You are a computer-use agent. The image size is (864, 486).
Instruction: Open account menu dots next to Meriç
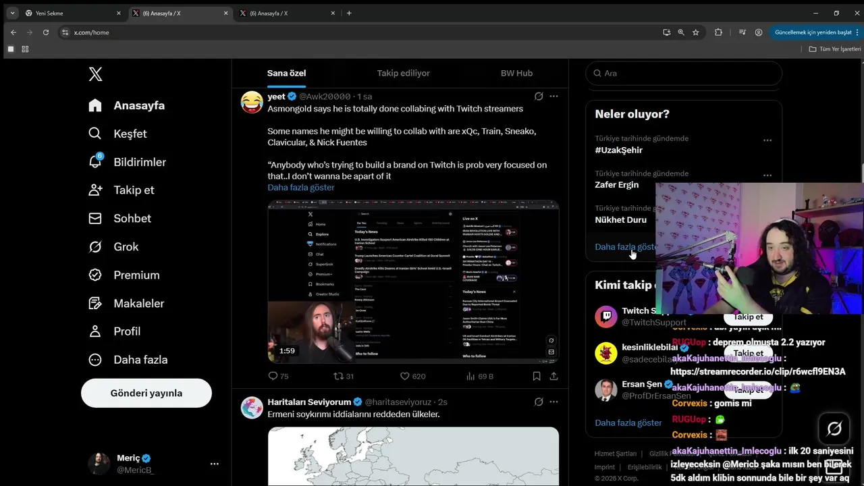coord(214,464)
